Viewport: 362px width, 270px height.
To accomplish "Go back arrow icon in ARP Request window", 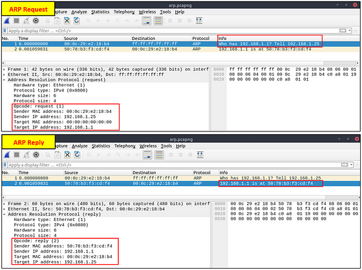I will [x=98, y=21].
